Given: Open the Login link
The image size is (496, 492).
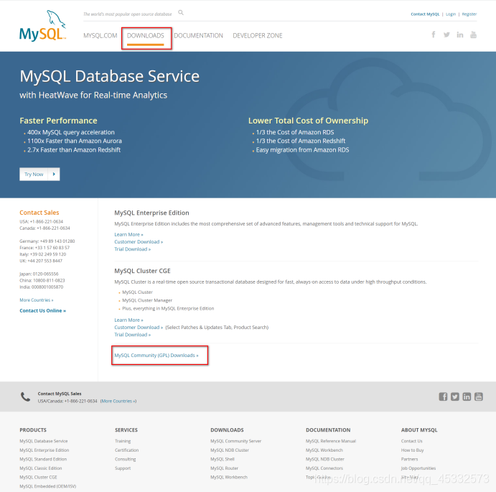Looking at the screenshot, I should pos(451,14).
